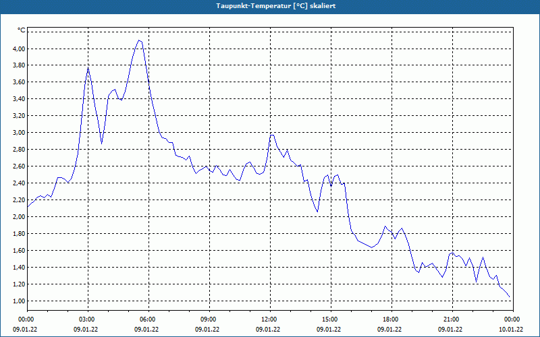Select the '3,00' y-axis value

(20, 133)
